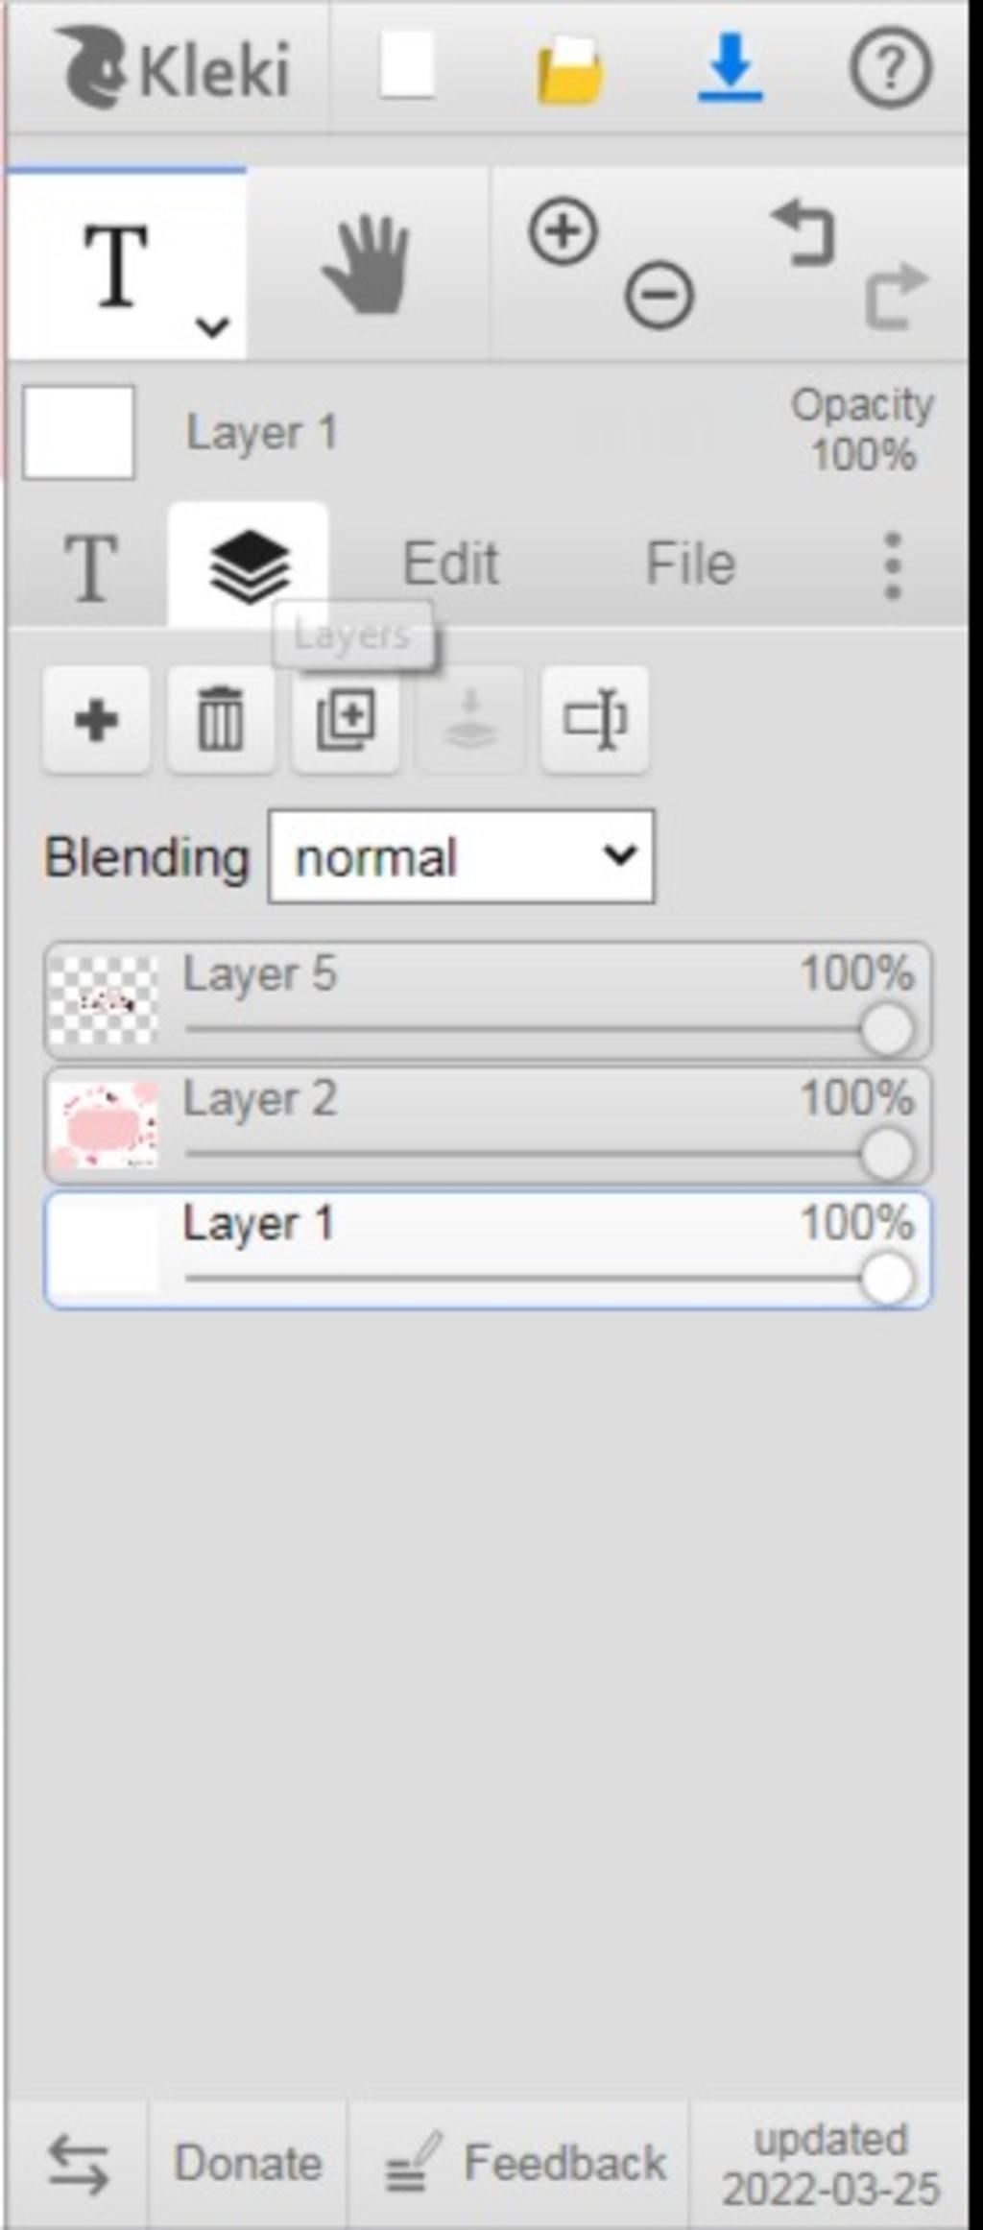
Task: Select the Hand pan tool
Action: point(367,264)
